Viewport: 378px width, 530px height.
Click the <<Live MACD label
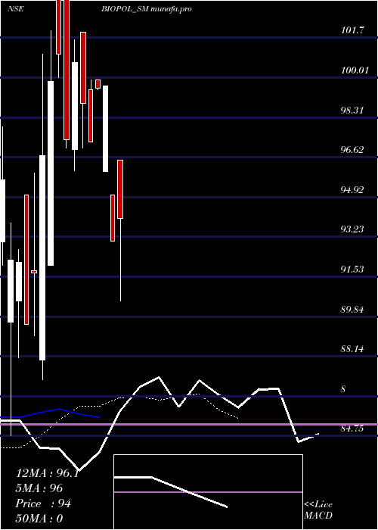click(x=318, y=510)
